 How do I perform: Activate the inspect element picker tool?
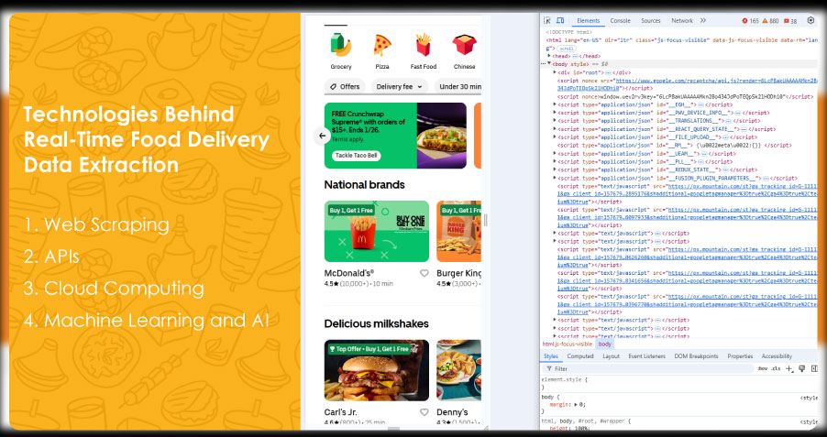click(547, 20)
